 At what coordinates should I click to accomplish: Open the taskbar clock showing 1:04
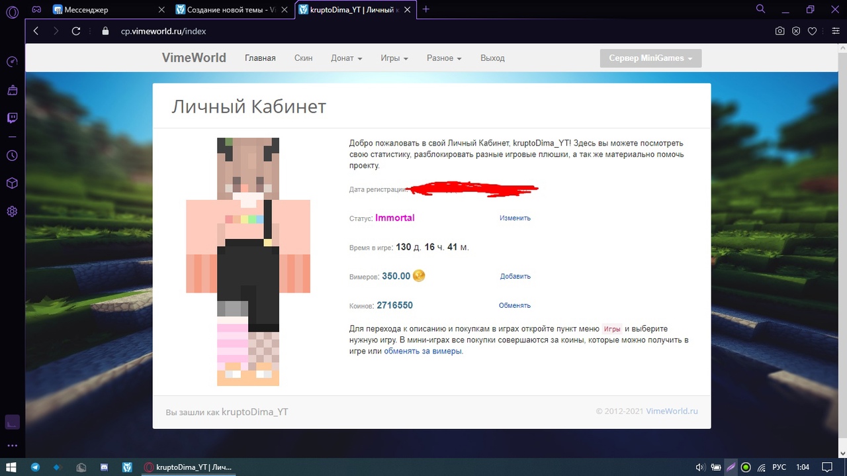click(803, 467)
